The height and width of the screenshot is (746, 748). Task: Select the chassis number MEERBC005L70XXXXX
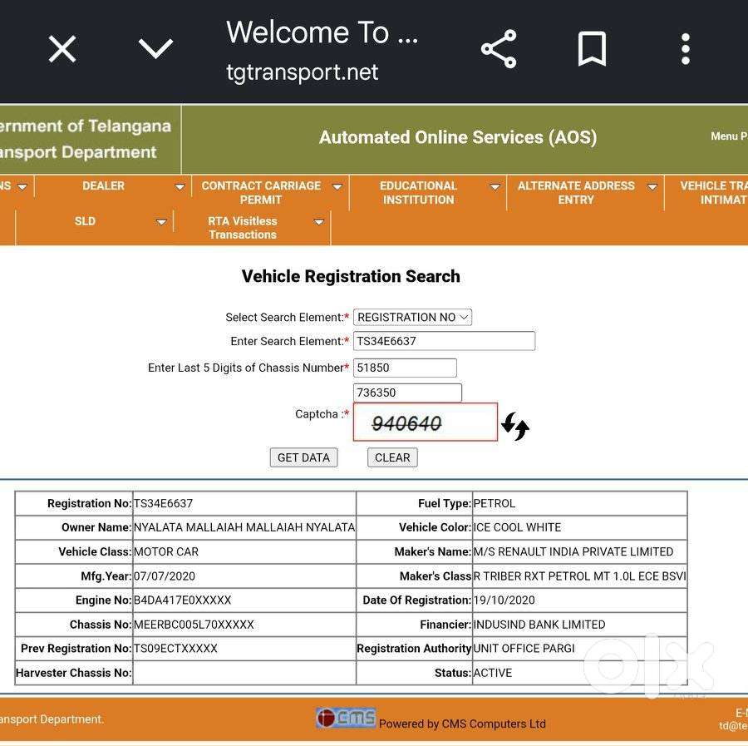pyautogui.click(x=194, y=625)
